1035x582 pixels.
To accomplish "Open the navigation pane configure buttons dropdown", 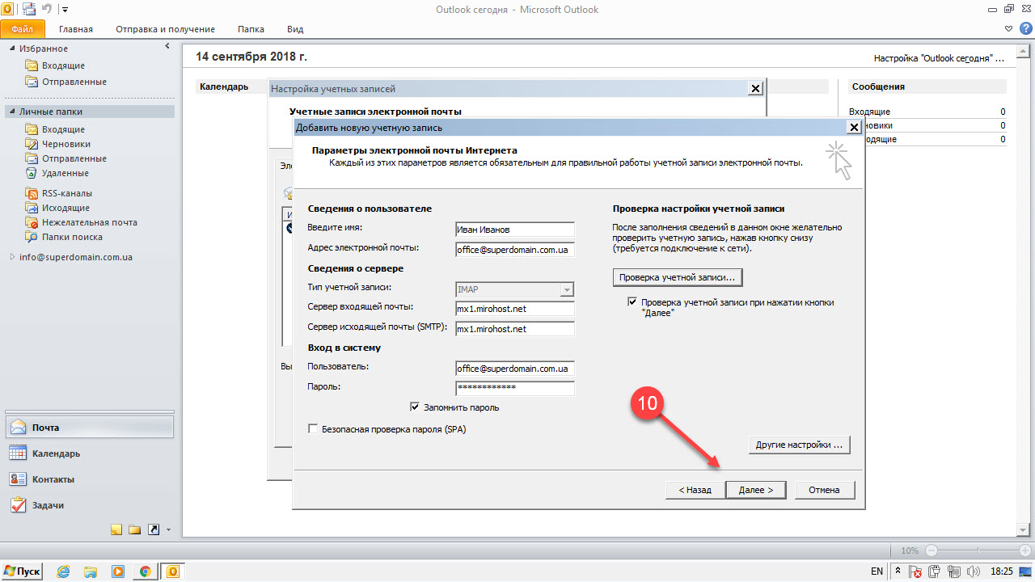I will pos(168,530).
